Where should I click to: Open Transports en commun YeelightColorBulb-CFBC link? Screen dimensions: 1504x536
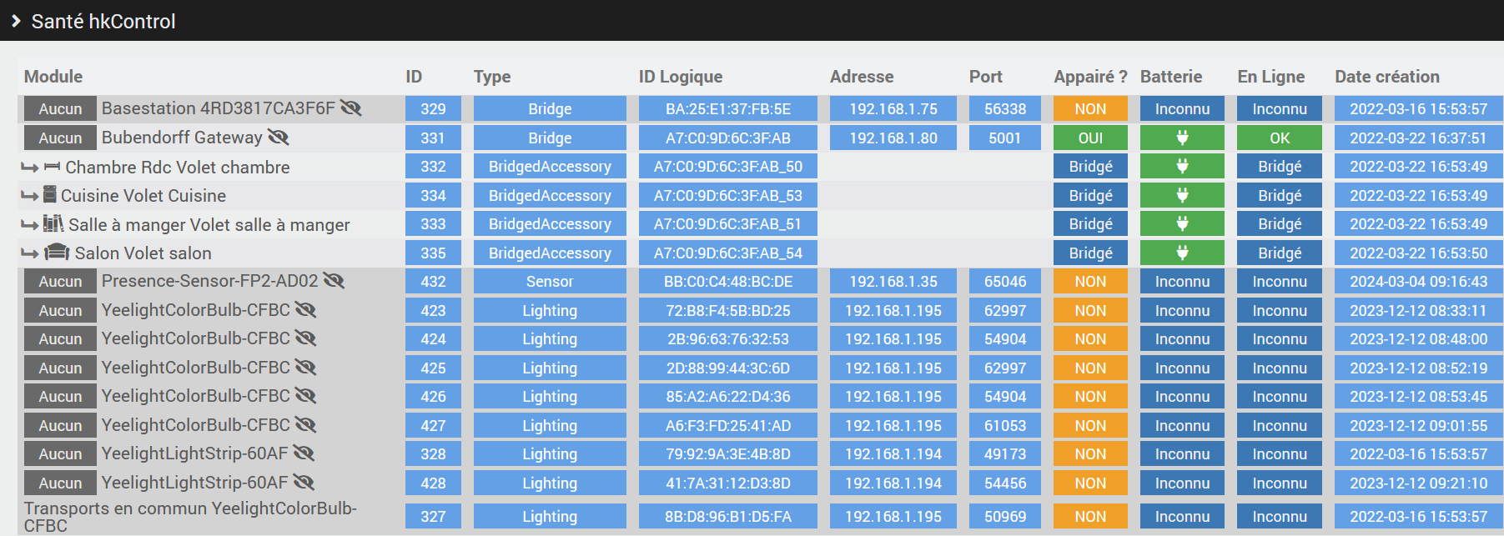(x=190, y=517)
